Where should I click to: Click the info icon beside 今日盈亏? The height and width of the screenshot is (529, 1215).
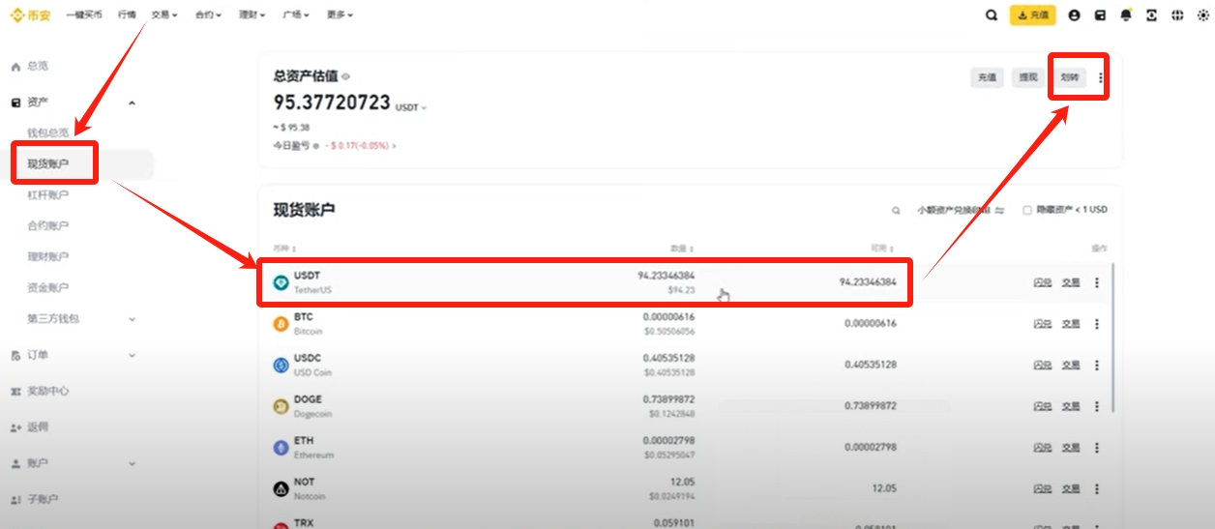(315, 146)
